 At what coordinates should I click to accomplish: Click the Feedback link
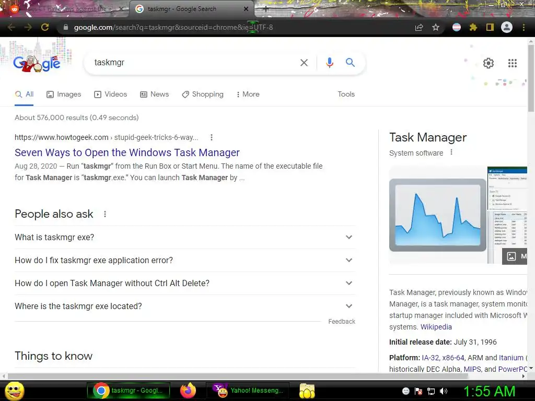click(x=342, y=322)
